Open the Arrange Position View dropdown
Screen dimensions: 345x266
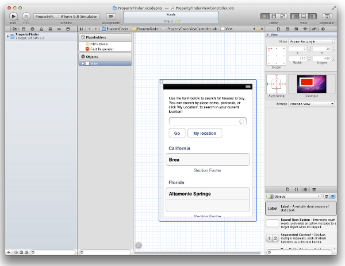tap(312, 104)
